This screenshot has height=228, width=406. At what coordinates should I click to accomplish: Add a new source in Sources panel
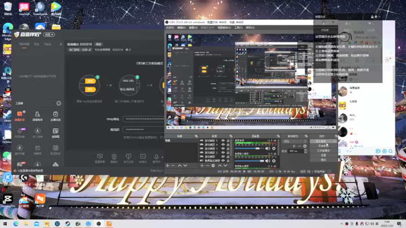202,166
